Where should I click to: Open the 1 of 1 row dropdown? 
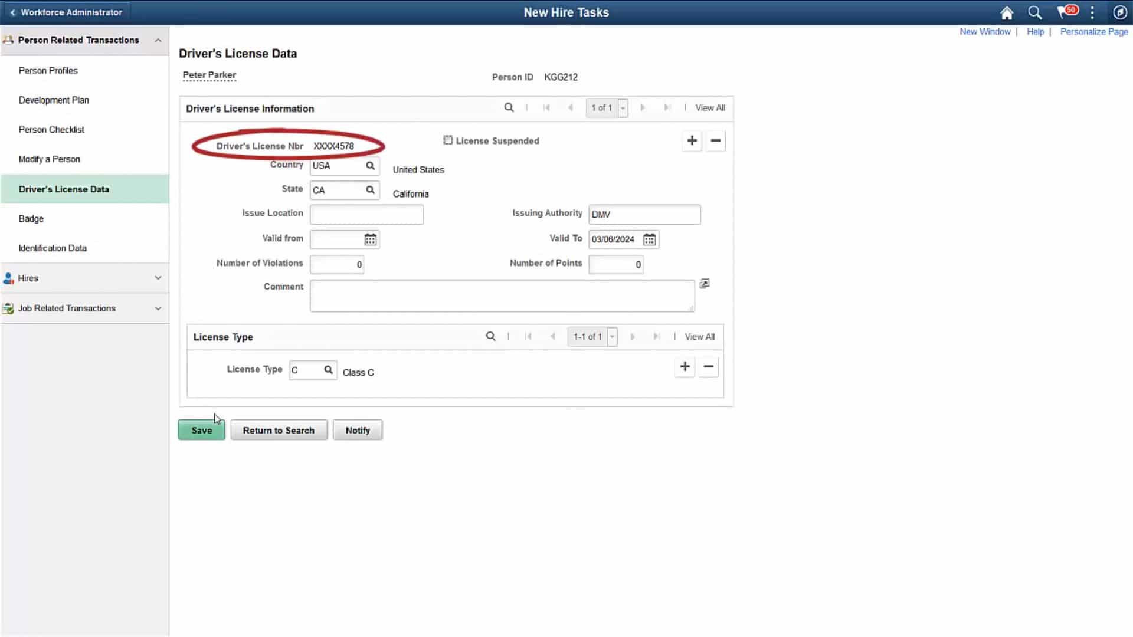[622, 108]
